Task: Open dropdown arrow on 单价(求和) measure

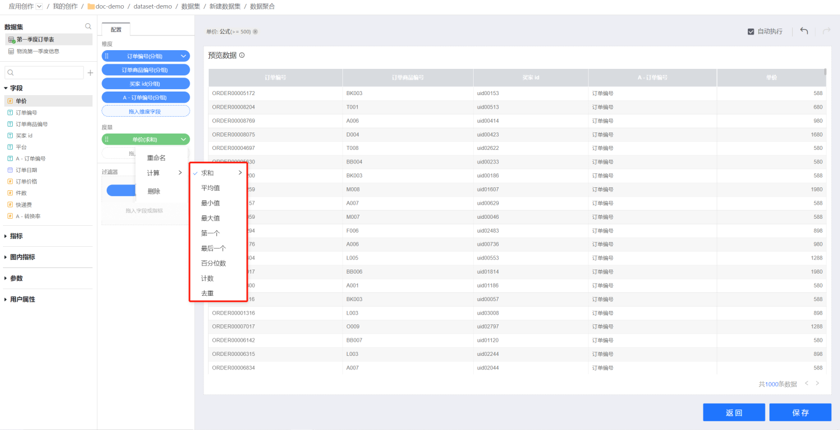Action: click(184, 139)
